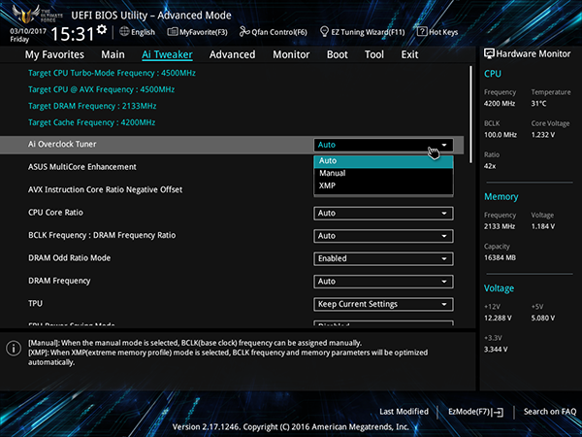Click the 1.232 V core voltage value
Screen dimensions: 582x437
click(542, 135)
